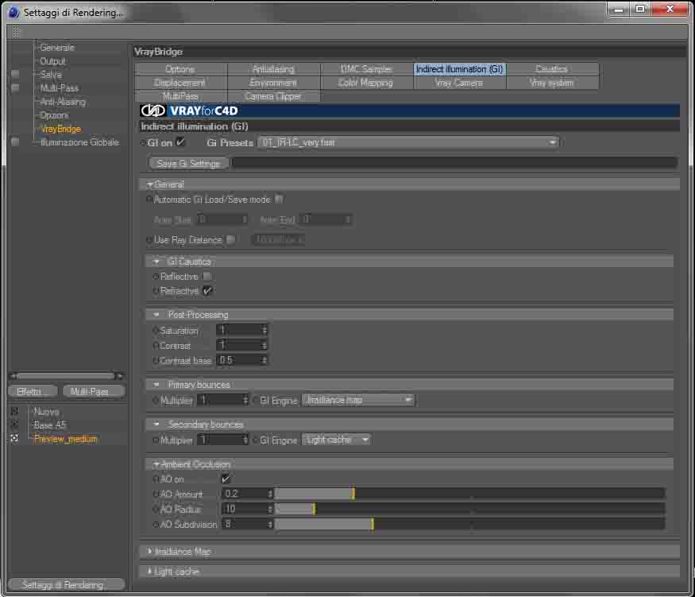
Task: Uncheck the GI on checkbox
Action: (180, 142)
